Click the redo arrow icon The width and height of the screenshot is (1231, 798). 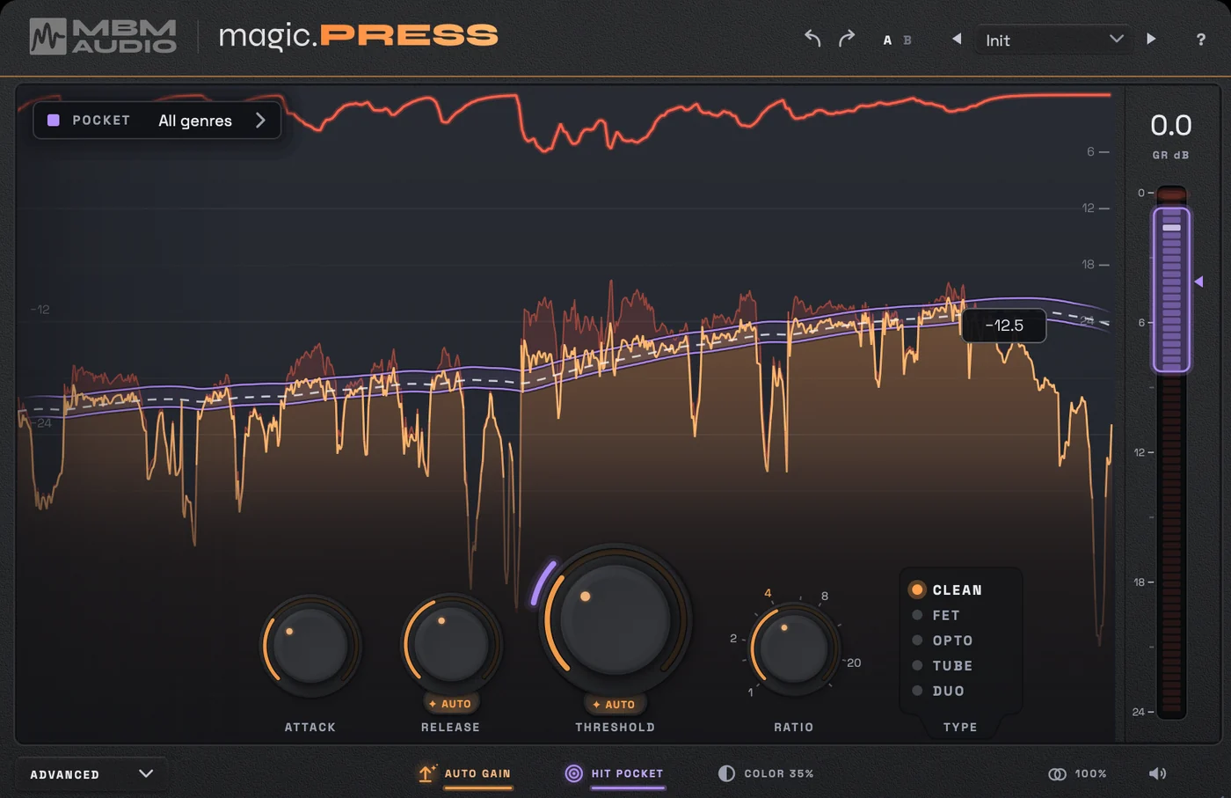click(846, 39)
